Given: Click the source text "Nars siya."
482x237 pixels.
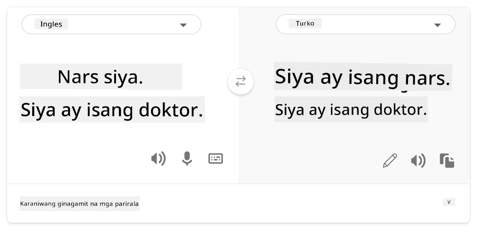Looking at the screenshot, I should [100, 77].
